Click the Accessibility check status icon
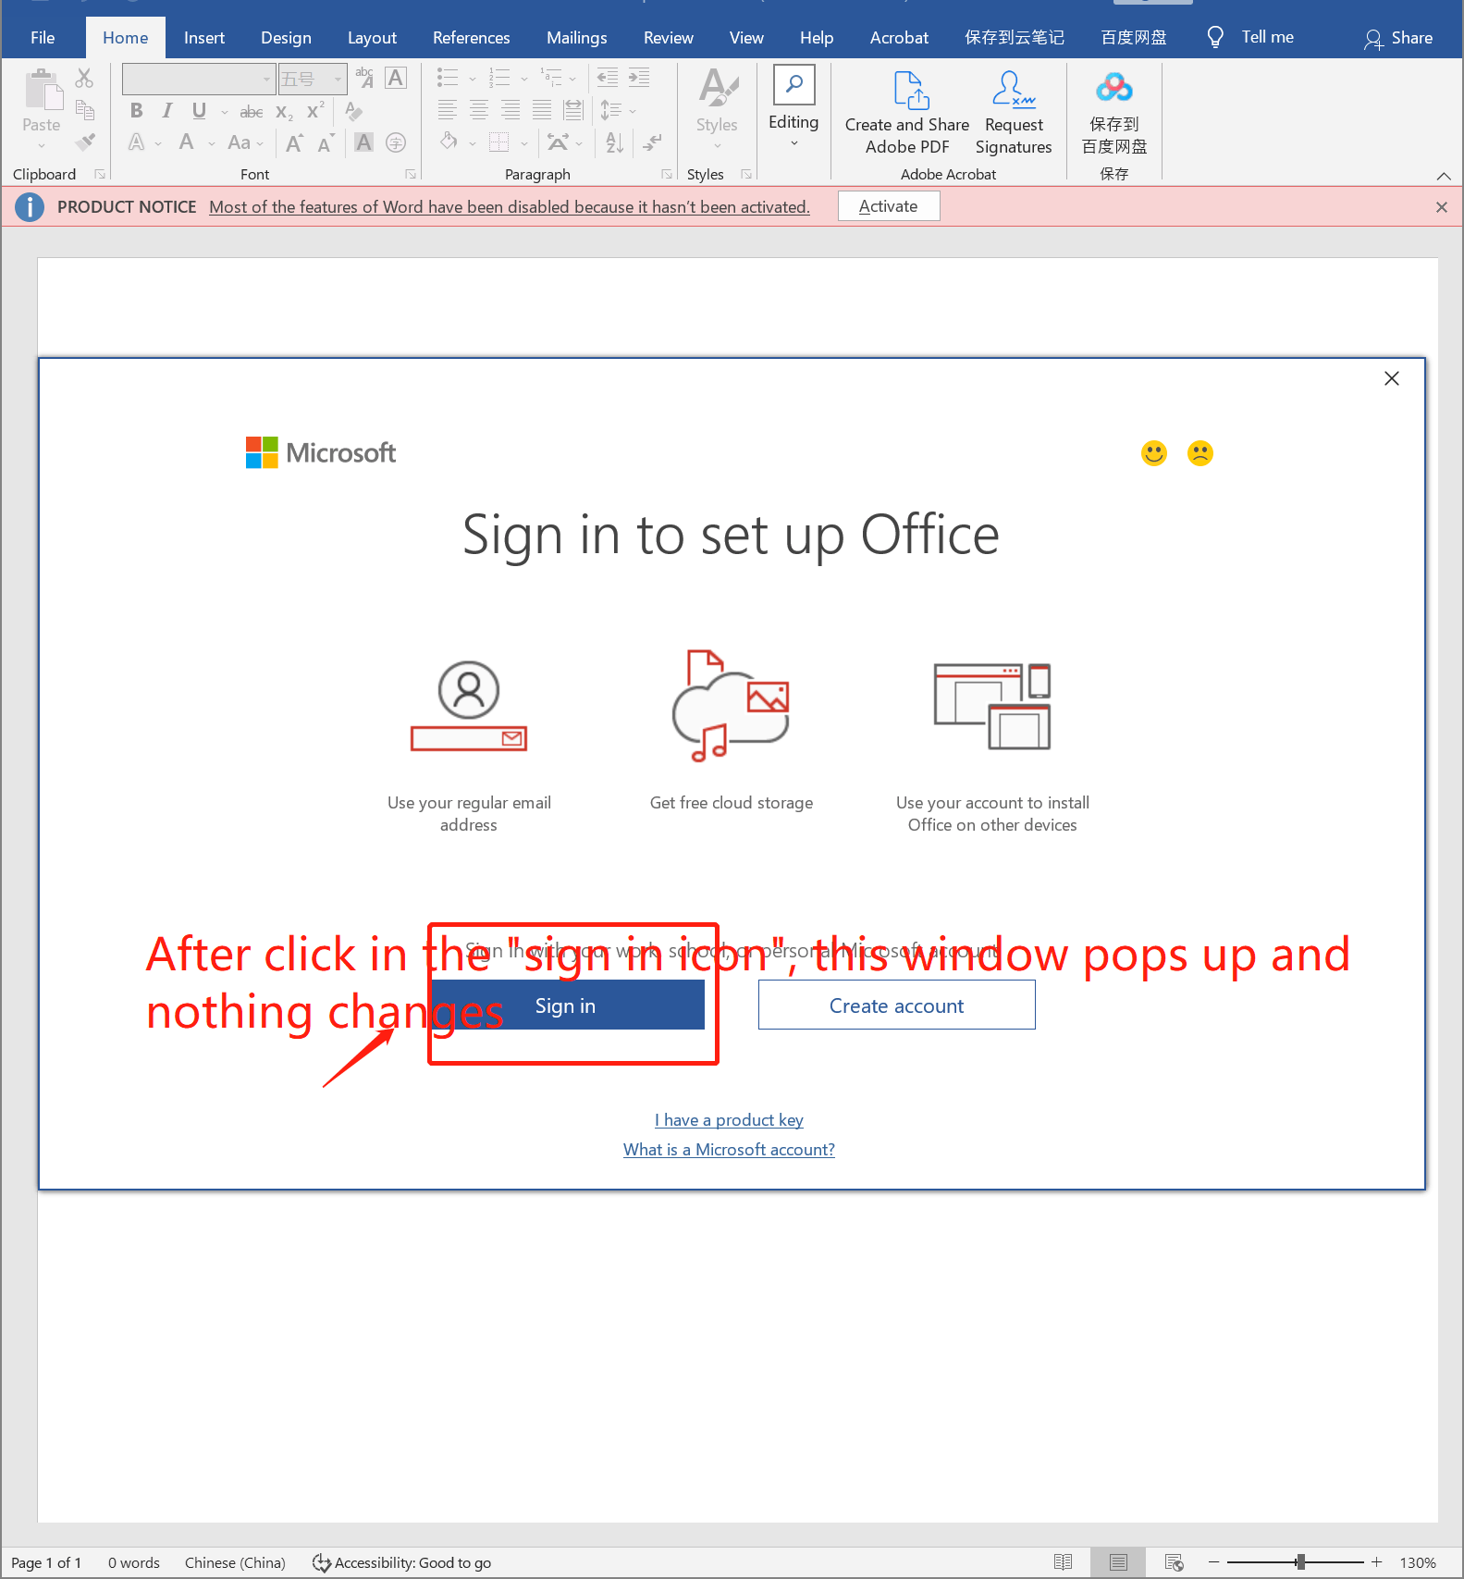 pyautogui.click(x=322, y=1562)
